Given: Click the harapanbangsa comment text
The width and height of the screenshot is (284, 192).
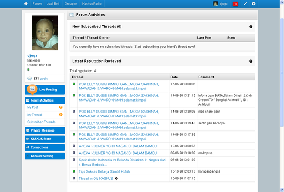Looking at the screenshot, I should (209, 171).
